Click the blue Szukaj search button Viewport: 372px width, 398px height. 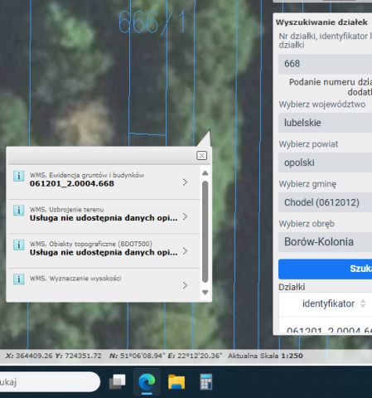(x=325, y=269)
